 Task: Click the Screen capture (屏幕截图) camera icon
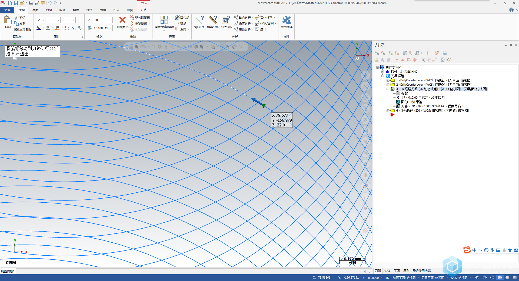16,29
